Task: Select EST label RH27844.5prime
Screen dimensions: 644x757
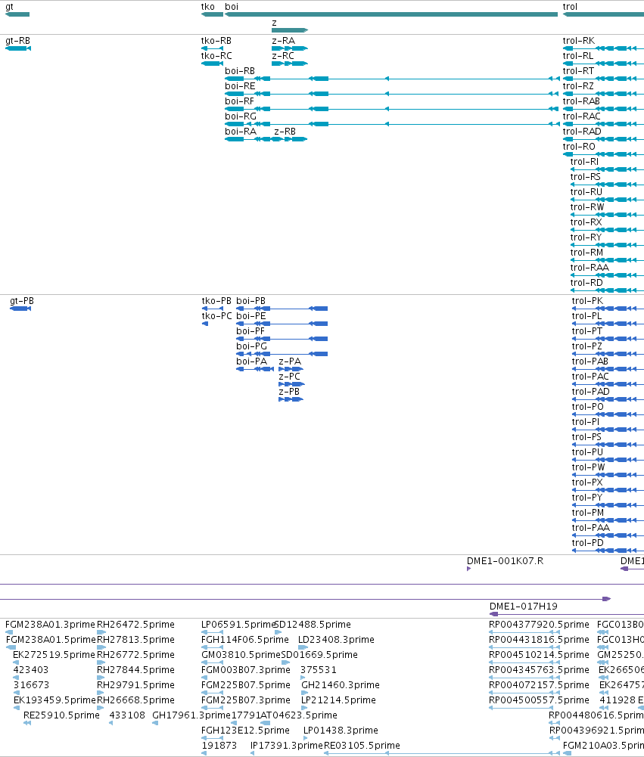Action: click(135, 669)
